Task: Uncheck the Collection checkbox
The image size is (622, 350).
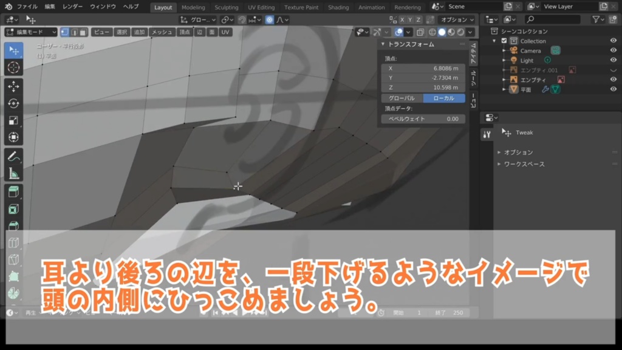Action: pyautogui.click(x=504, y=41)
